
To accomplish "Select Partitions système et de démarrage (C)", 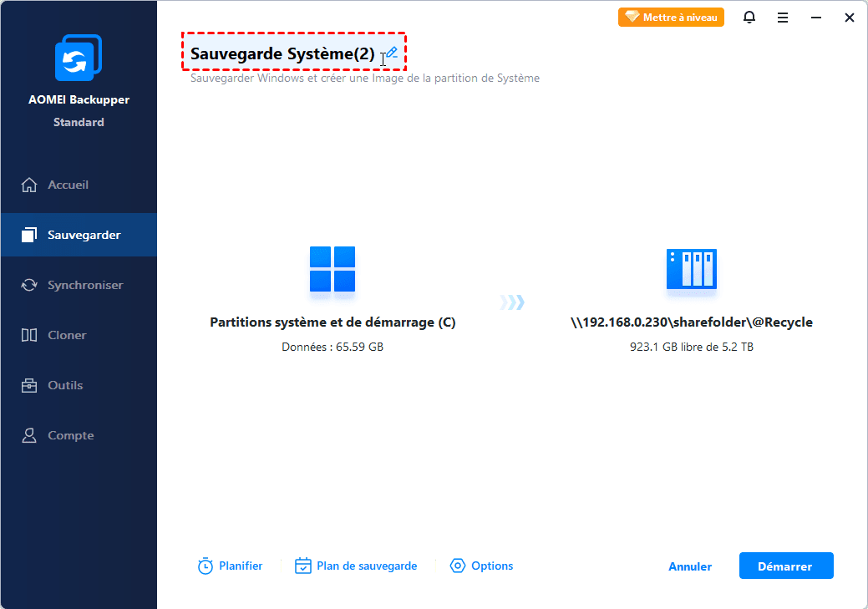I will tap(332, 322).
